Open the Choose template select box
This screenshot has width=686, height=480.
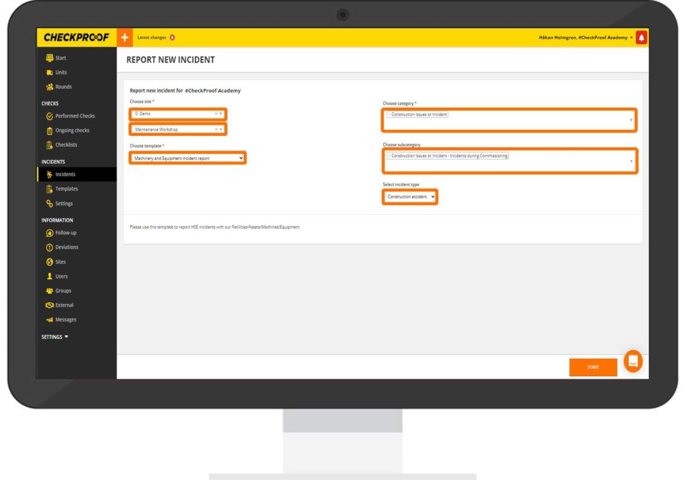188,158
